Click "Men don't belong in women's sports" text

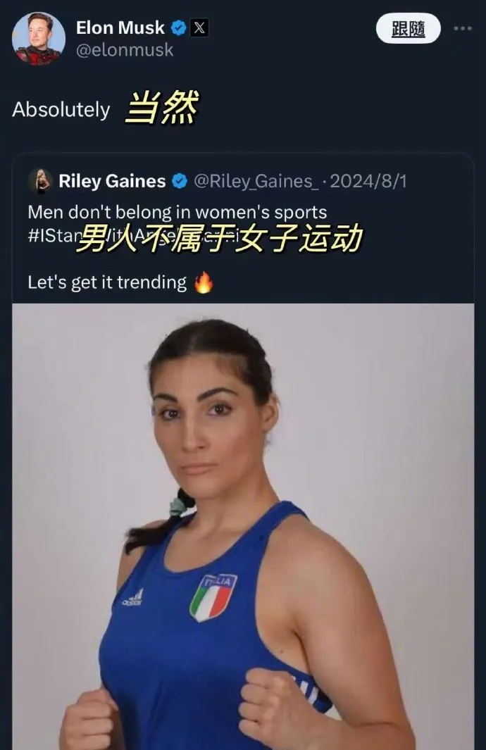point(177,212)
